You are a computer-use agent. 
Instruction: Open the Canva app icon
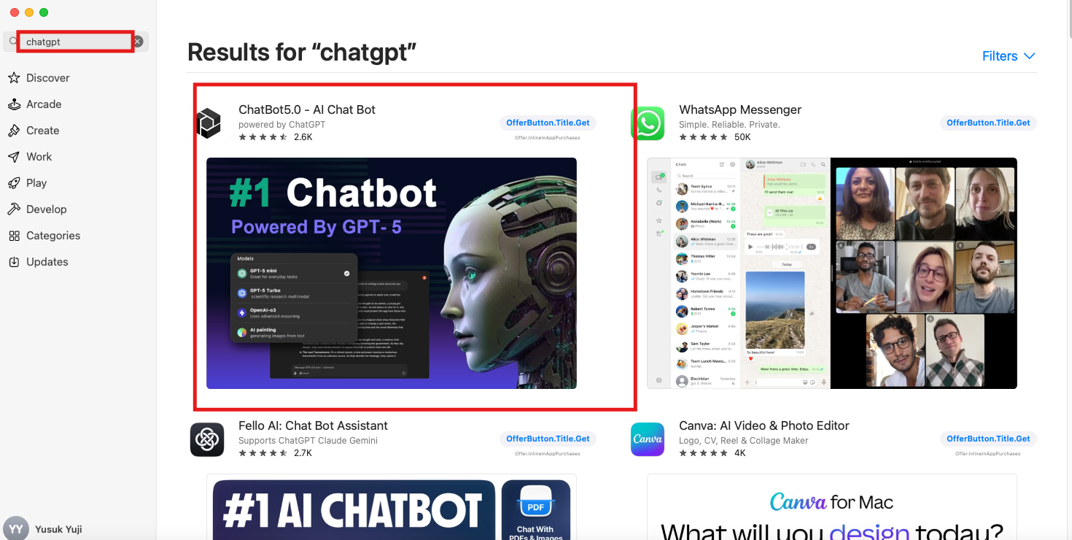click(648, 439)
